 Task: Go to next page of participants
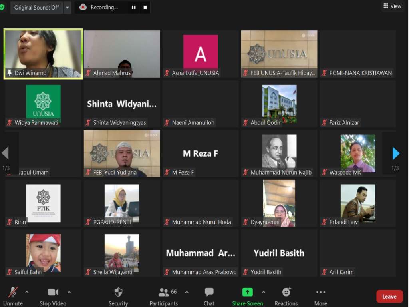pos(395,153)
